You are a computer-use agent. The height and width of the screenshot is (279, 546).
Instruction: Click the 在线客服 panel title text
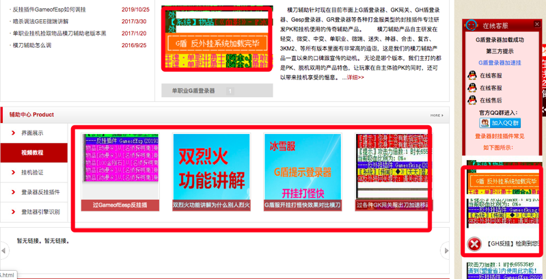click(x=495, y=26)
